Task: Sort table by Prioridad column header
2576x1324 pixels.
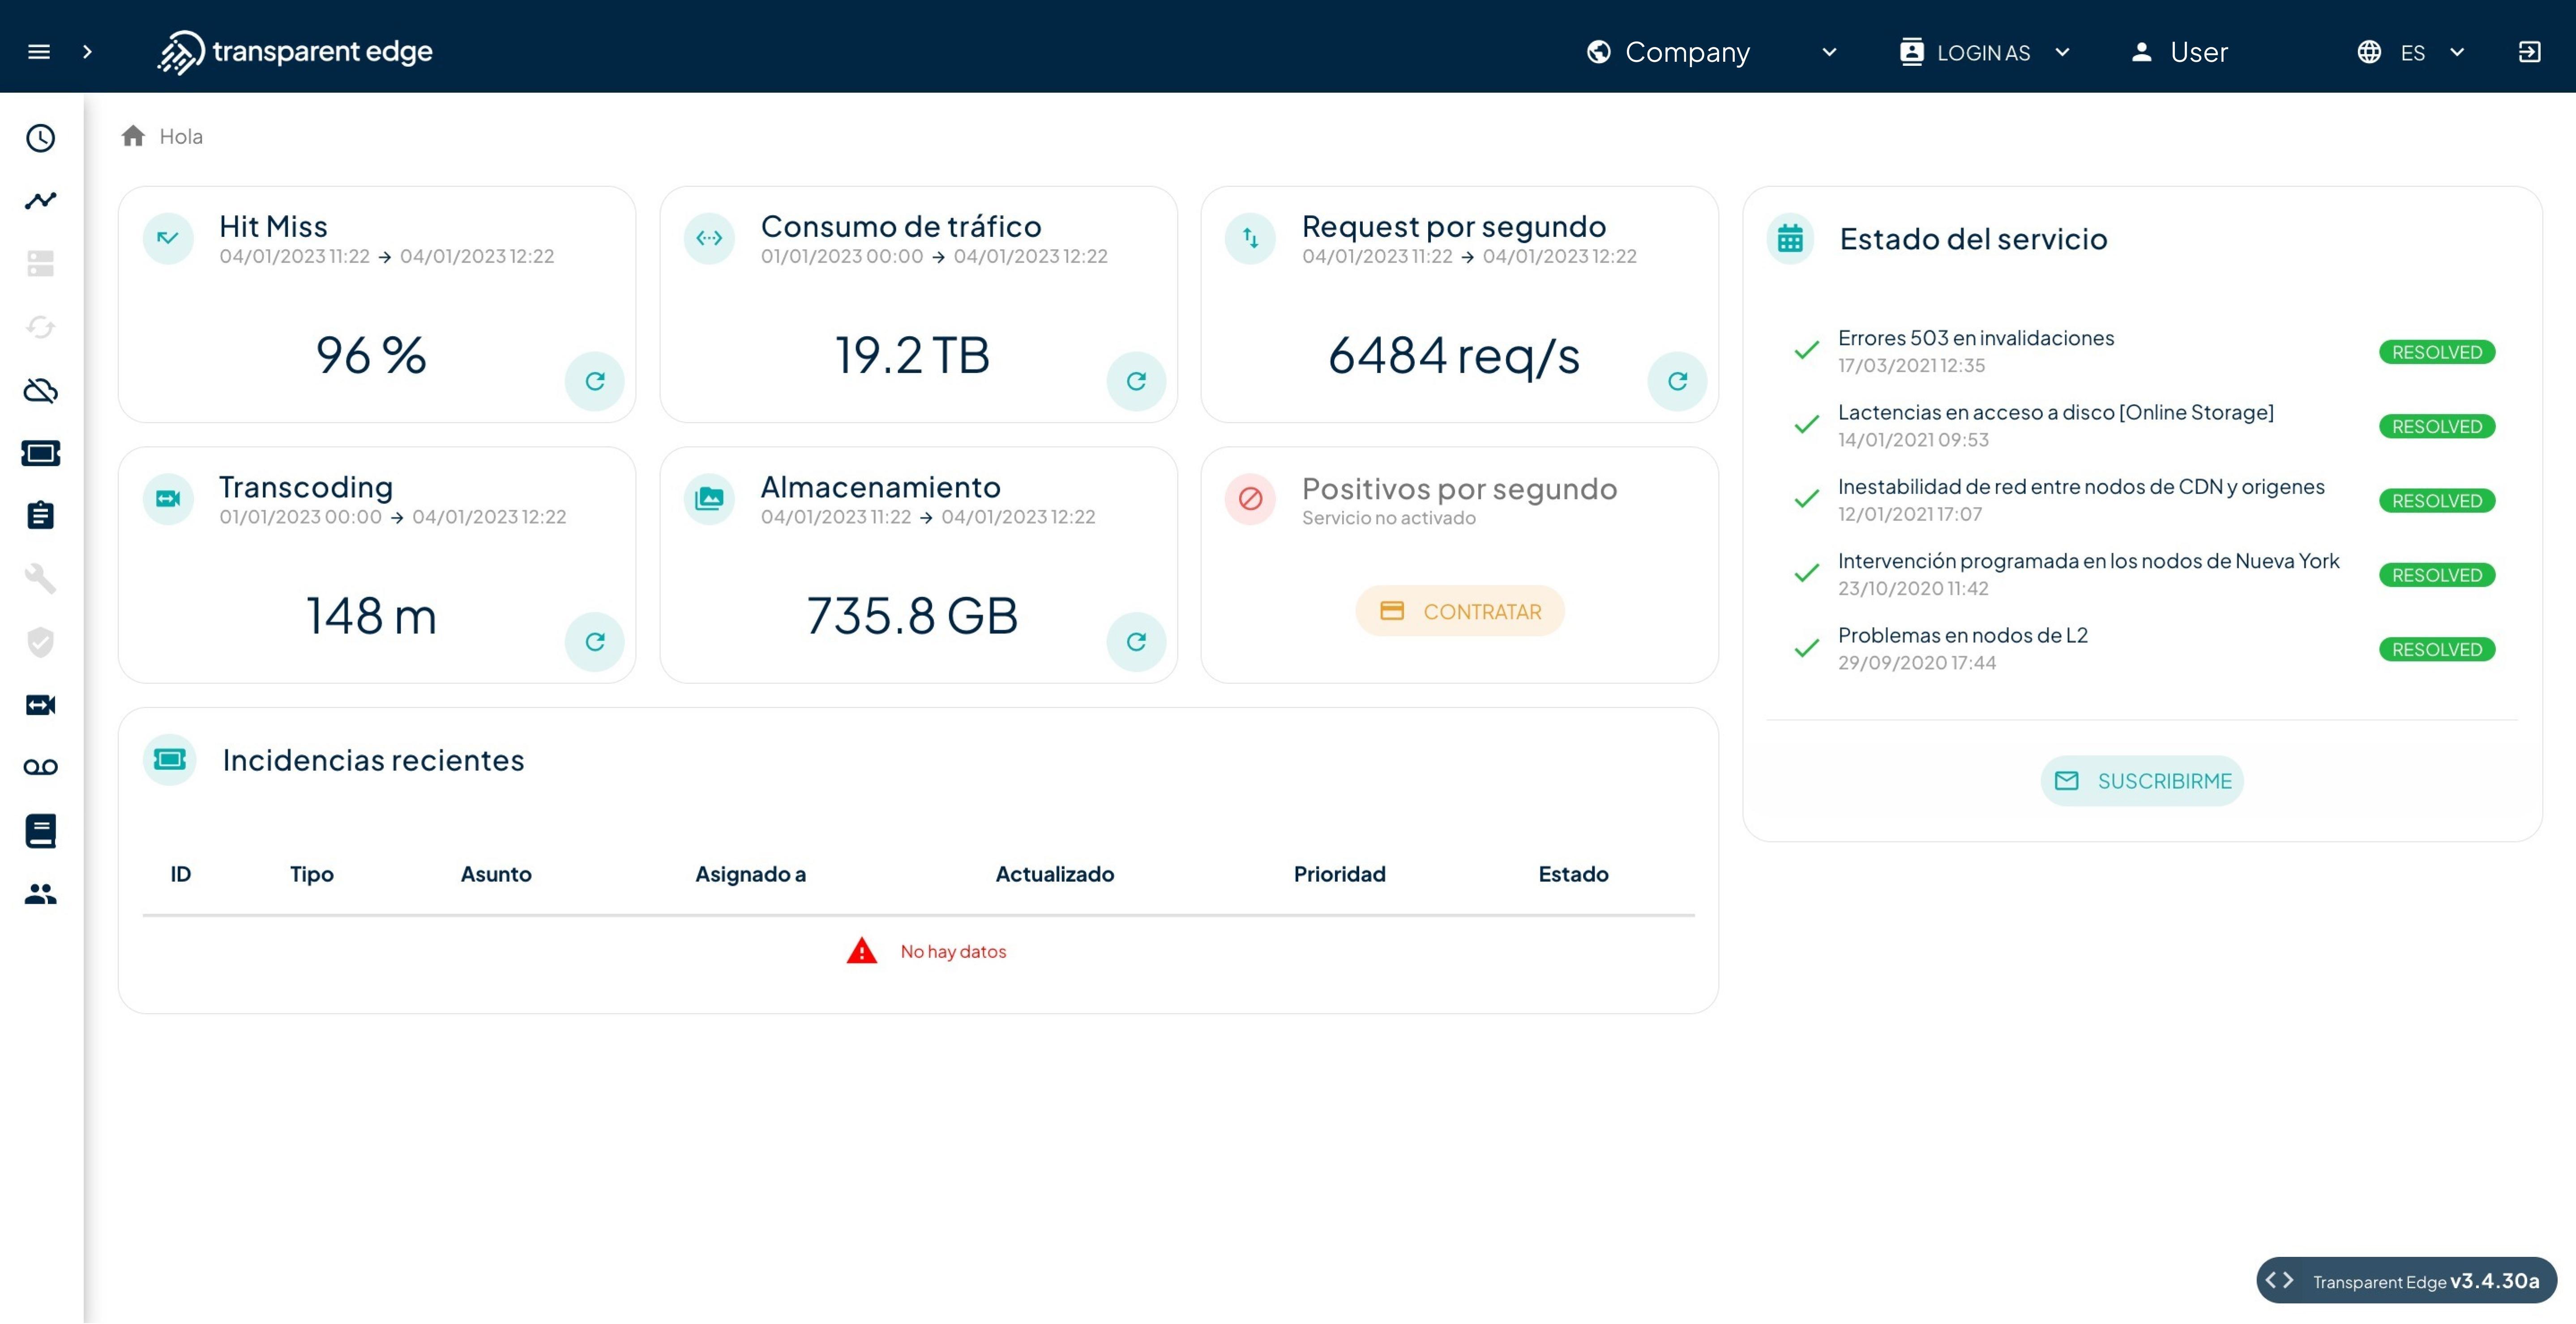Action: 1339,874
